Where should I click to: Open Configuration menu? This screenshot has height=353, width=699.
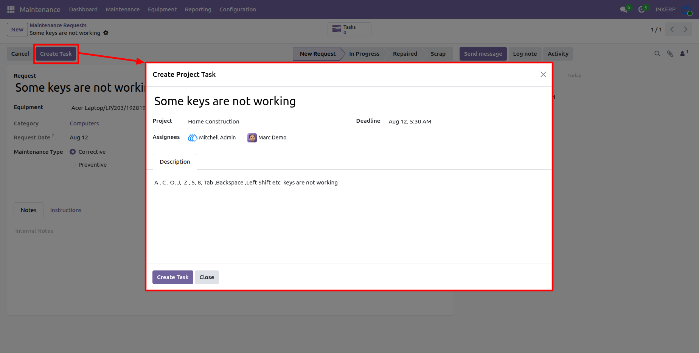[x=238, y=9]
